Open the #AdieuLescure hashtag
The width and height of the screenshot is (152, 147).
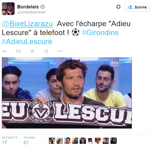point(27,42)
